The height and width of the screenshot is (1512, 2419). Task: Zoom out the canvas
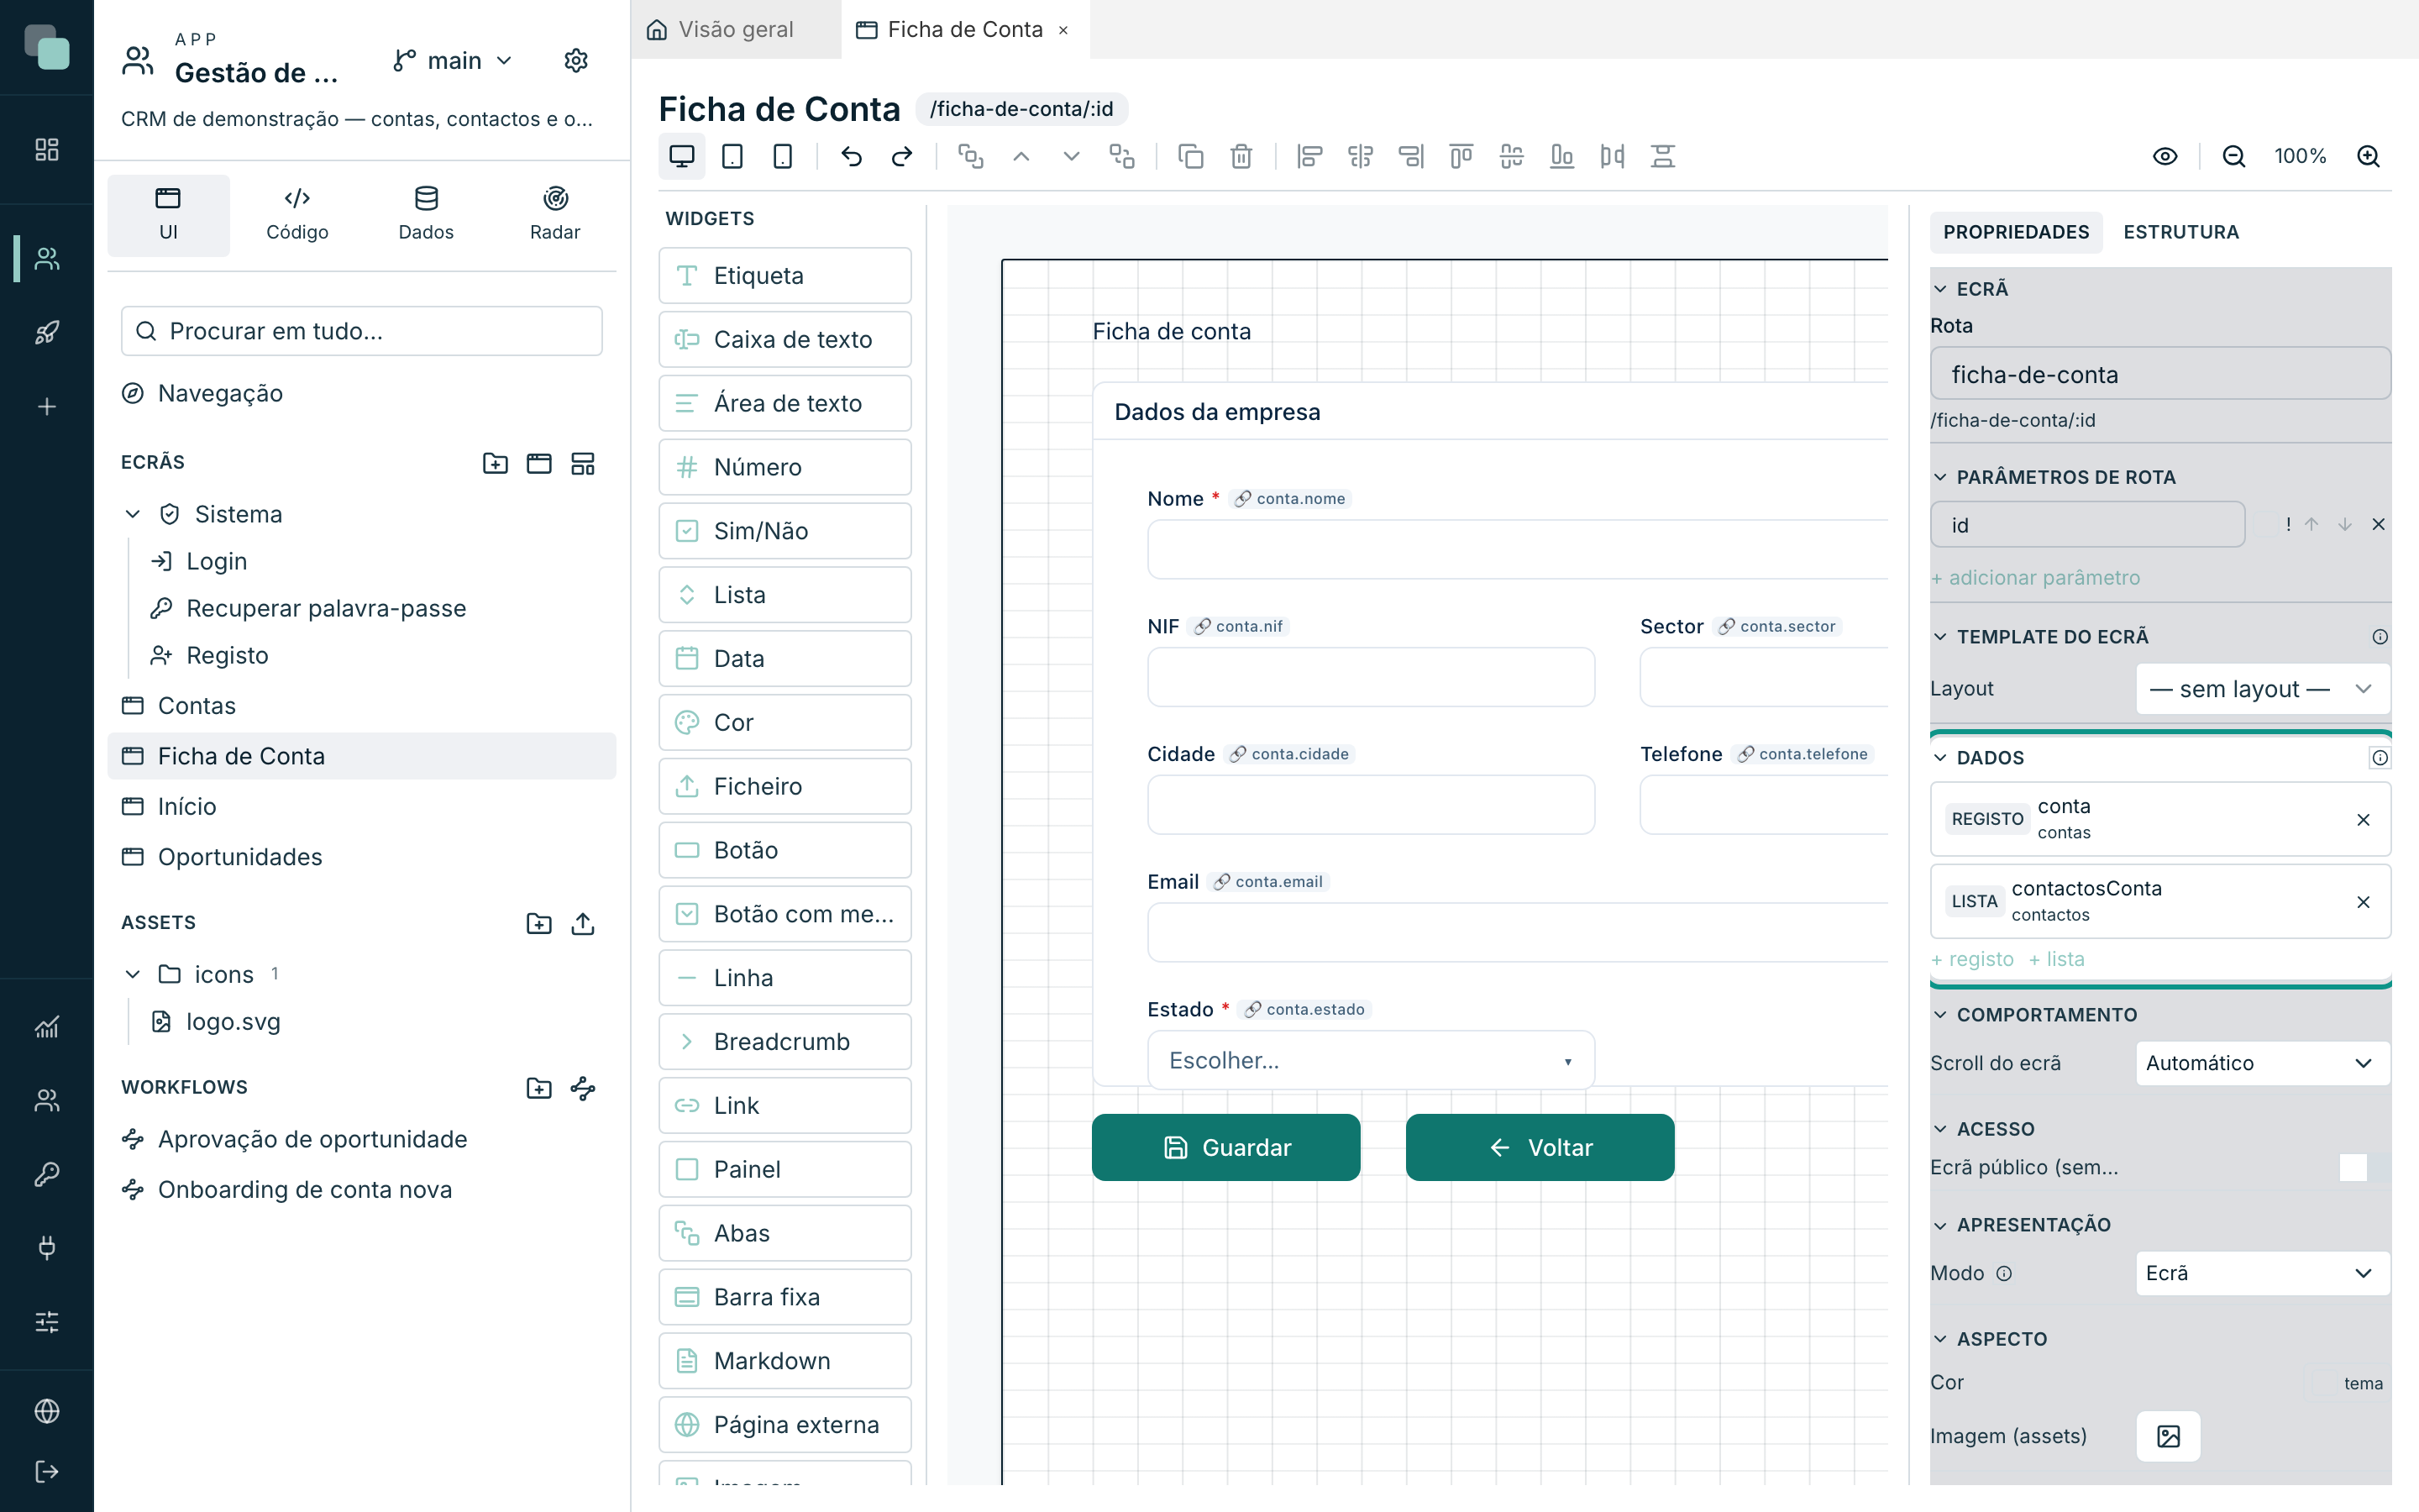click(2233, 156)
